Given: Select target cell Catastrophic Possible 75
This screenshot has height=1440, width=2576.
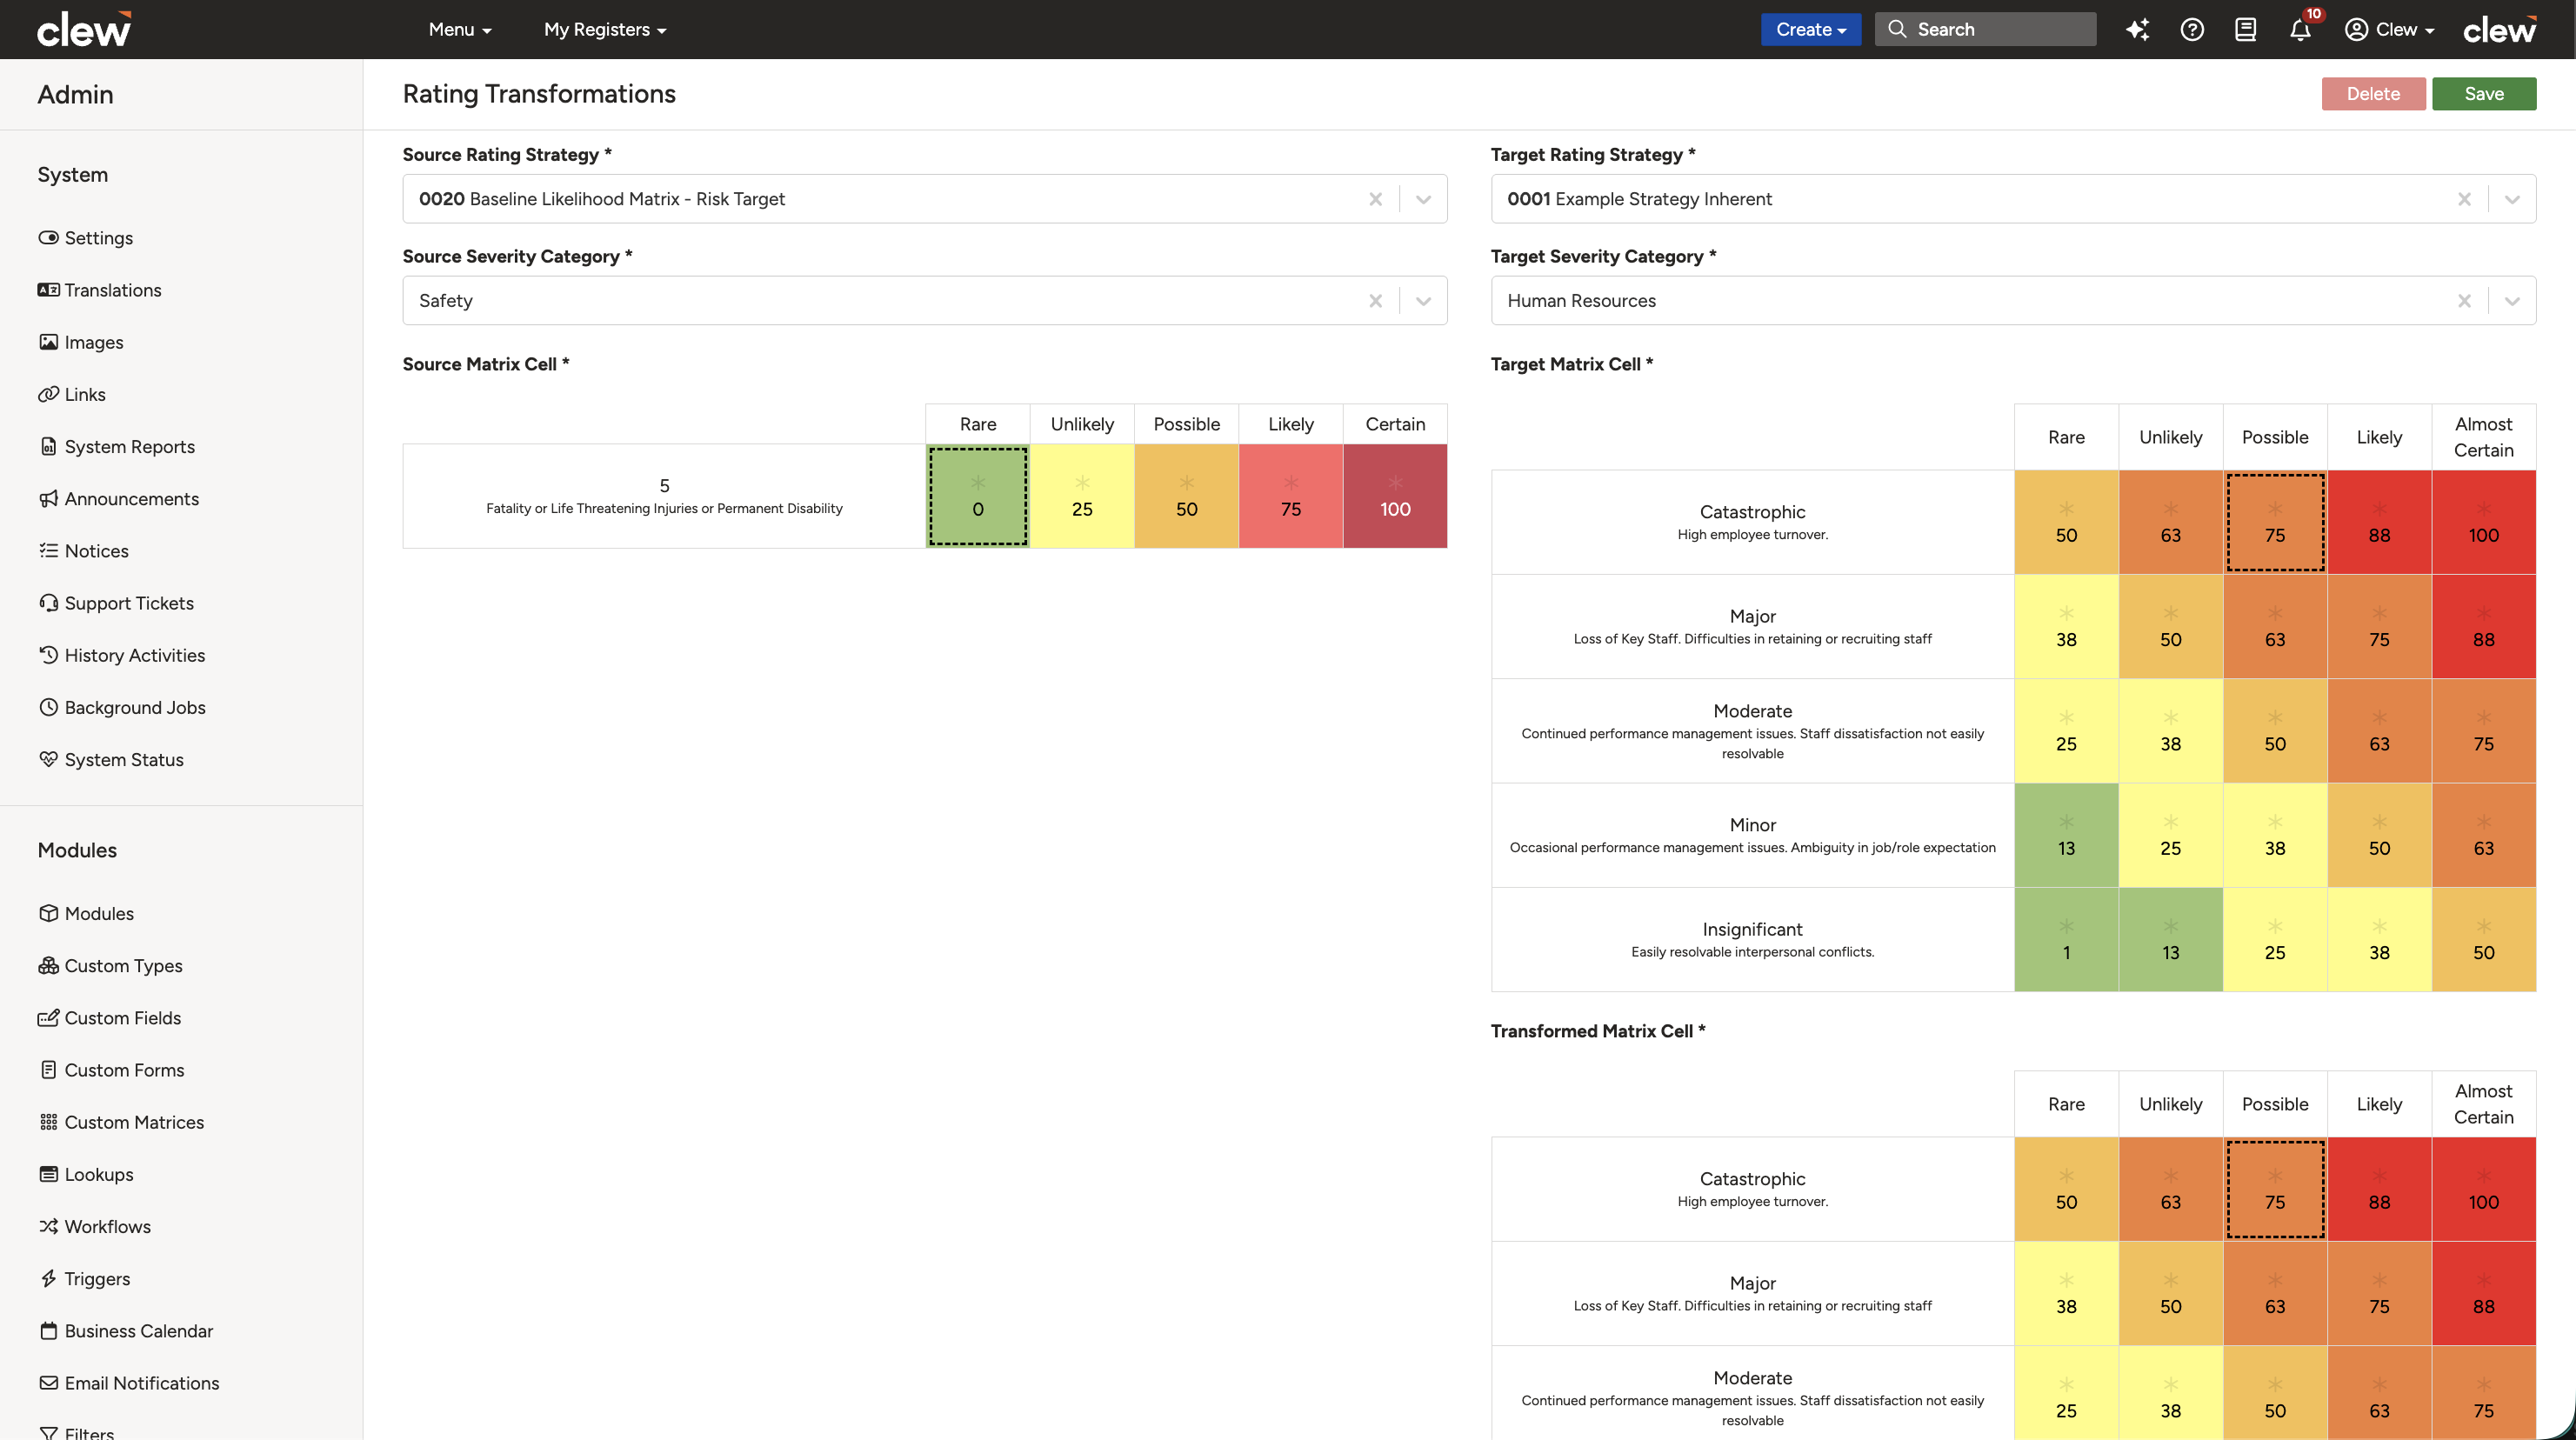Looking at the screenshot, I should coord(2274,522).
